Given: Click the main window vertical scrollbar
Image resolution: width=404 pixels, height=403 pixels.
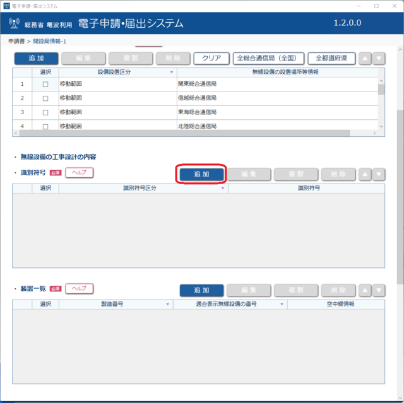Looking at the screenshot, I should (x=400, y=197).
